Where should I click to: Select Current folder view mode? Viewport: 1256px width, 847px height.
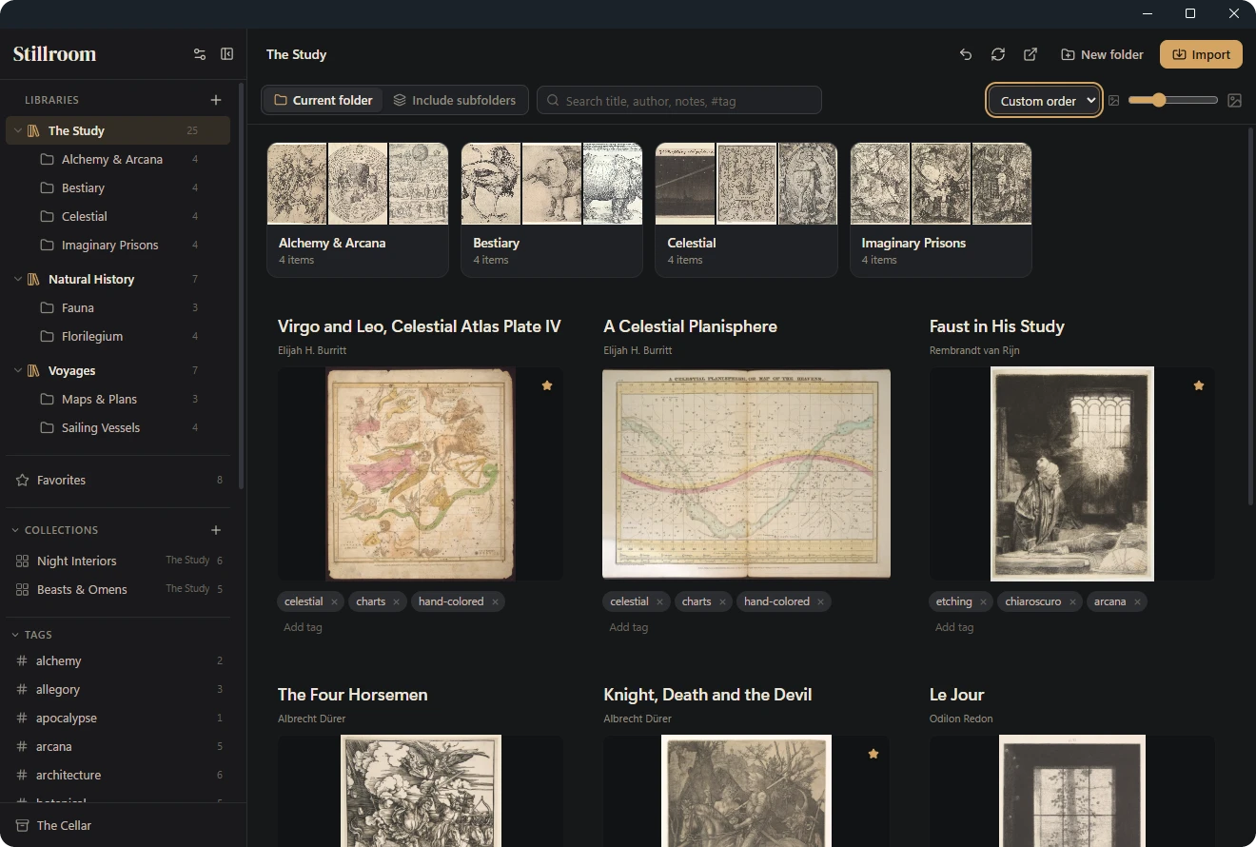coord(324,100)
